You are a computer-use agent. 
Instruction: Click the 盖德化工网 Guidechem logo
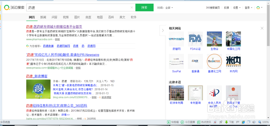click(x=214, y=62)
